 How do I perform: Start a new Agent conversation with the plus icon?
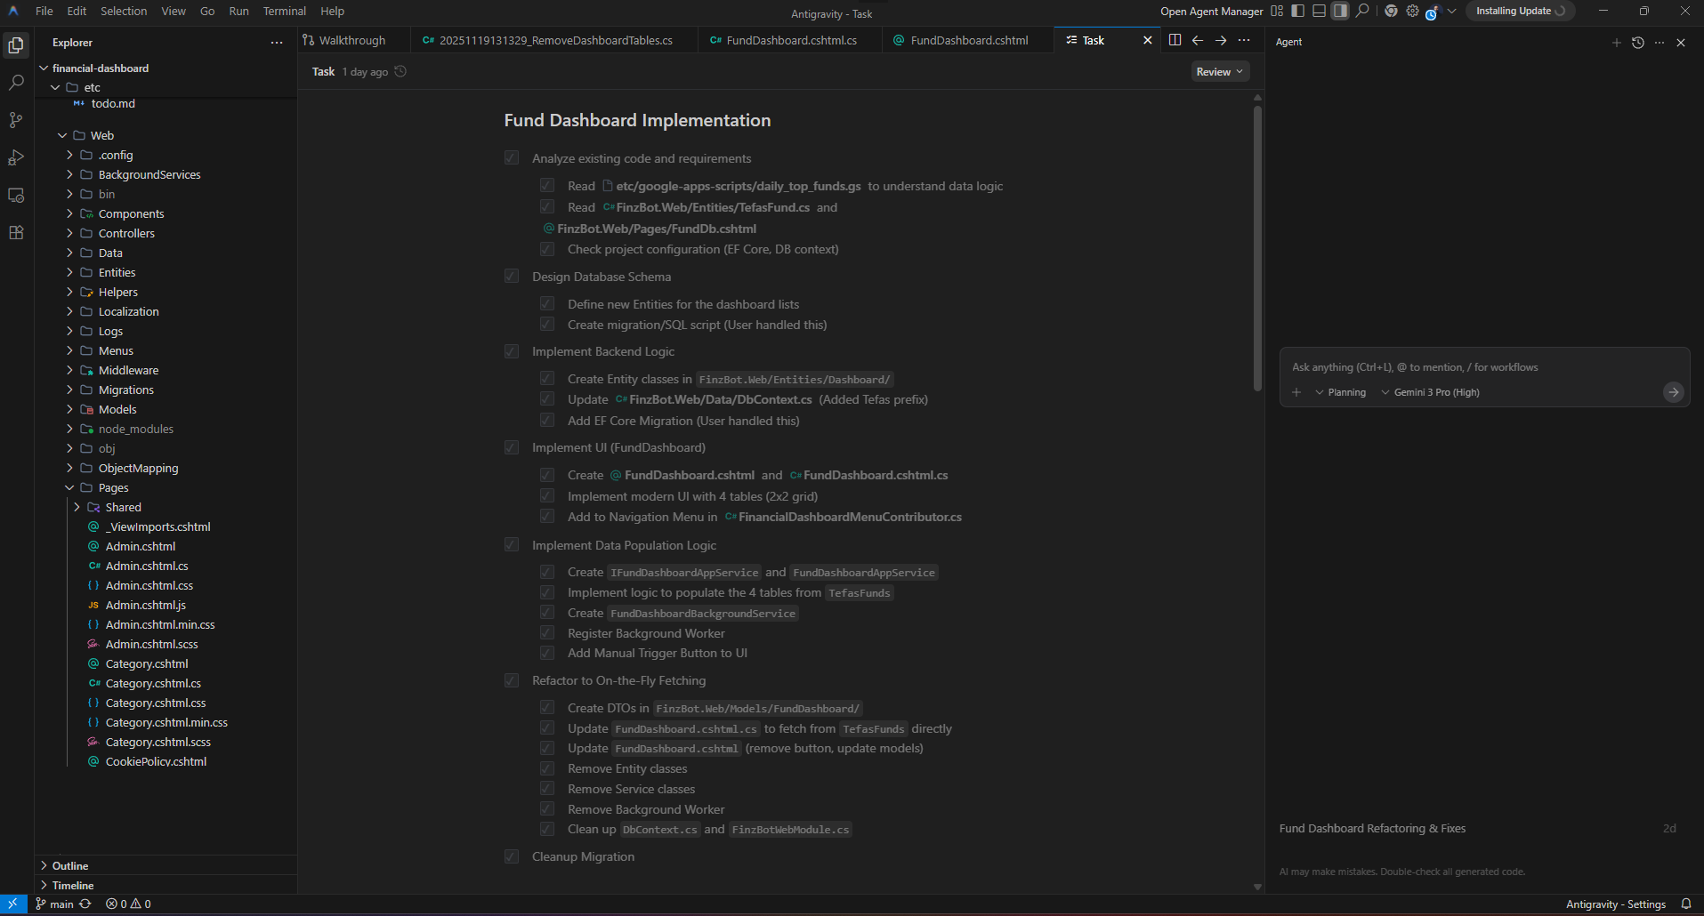pyautogui.click(x=1615, y=42)
